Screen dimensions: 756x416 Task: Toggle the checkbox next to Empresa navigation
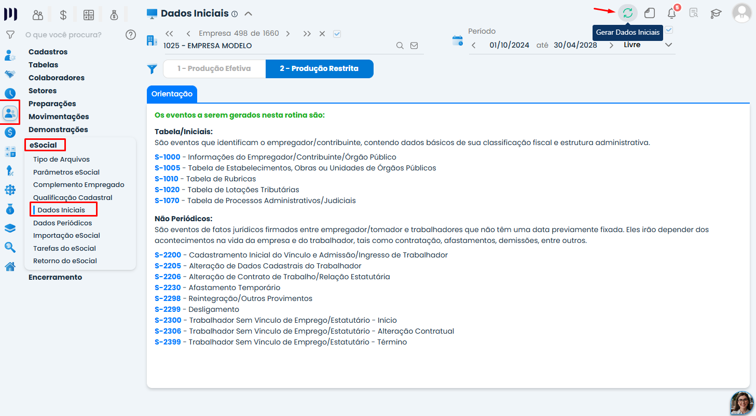click(337, 34)
